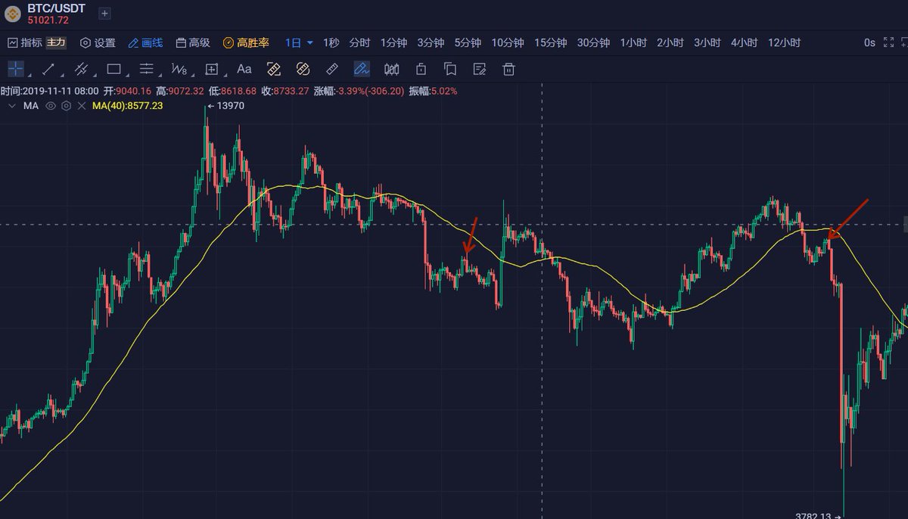Click the 时间 2019-11-11 08:00 label
Viewport: 908px width, 519px height.
tap(50, 91)
